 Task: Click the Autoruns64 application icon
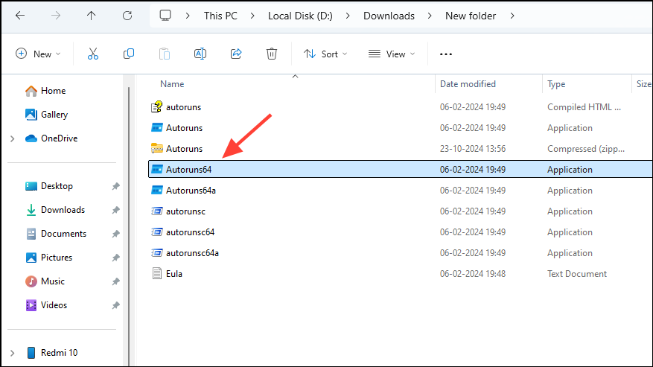[x=156, y=170]
